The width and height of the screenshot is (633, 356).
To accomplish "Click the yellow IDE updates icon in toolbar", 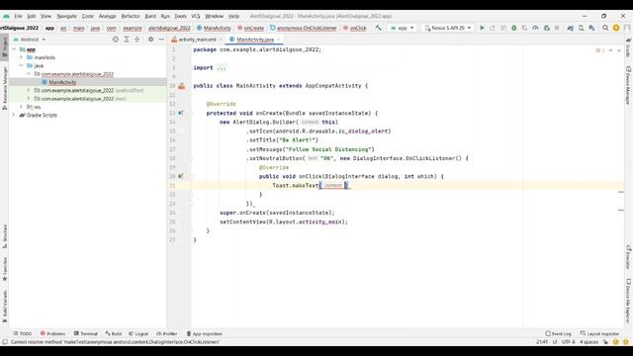I will pos(616,28).
